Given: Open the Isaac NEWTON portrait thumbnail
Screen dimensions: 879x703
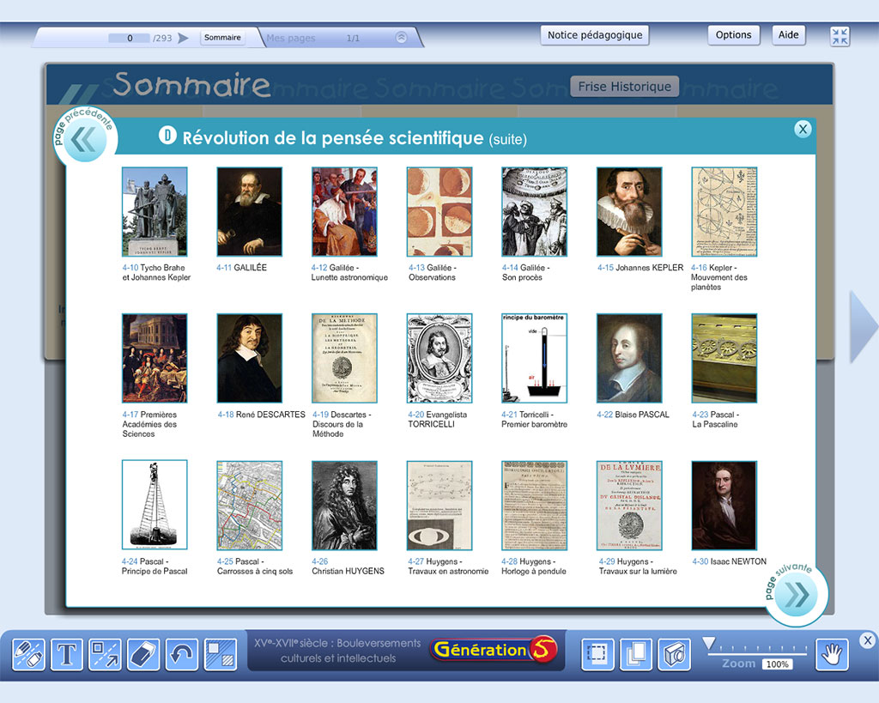Looking at the screenshot, I should (724, 506).
